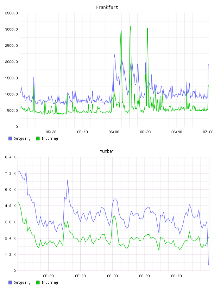Click the 07:00 time label on Frankfurt chart
Image resolution: width=214 pixels, height=288 pixels.
[208, 132]
